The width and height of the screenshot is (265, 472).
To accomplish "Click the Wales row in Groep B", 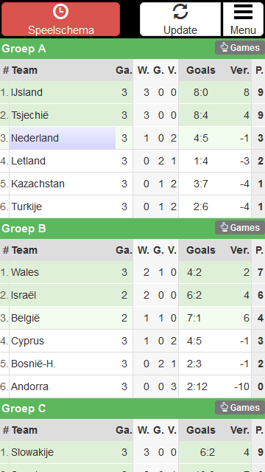I will (x=132, y=272).
